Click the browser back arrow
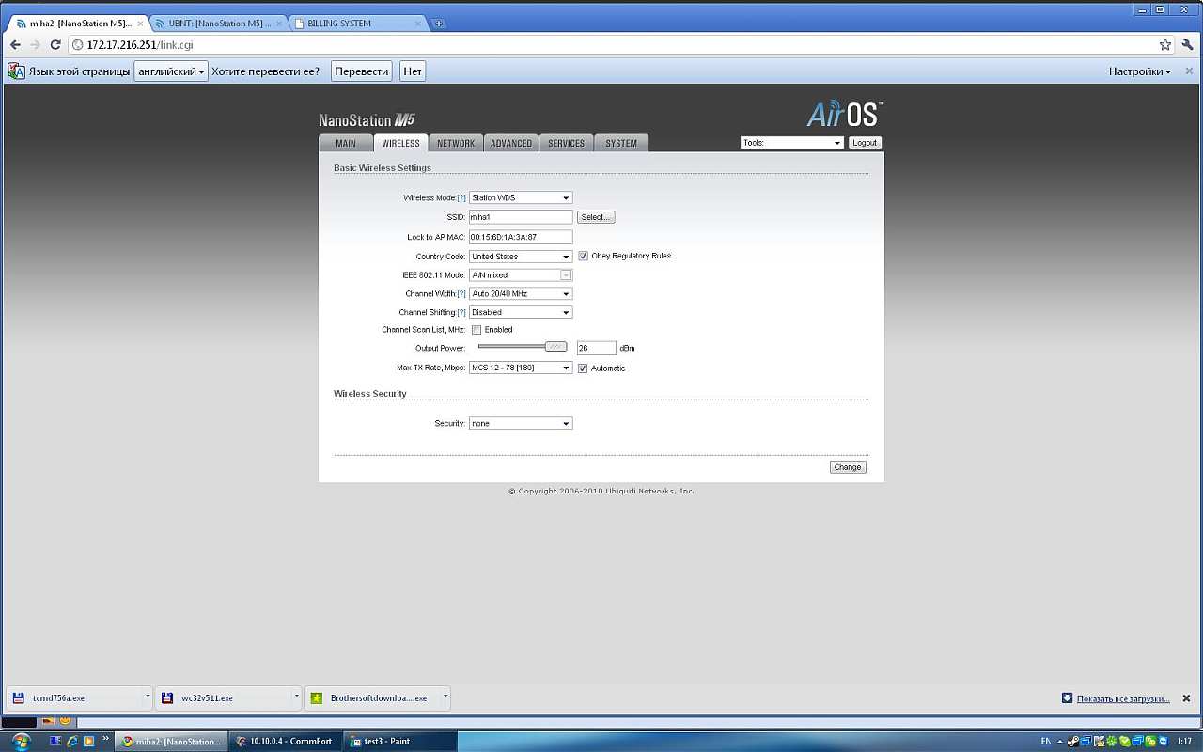1203x752 pixels. pos(15,45)
